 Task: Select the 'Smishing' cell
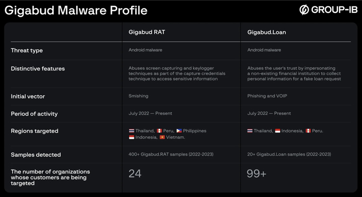coord(139,96)
